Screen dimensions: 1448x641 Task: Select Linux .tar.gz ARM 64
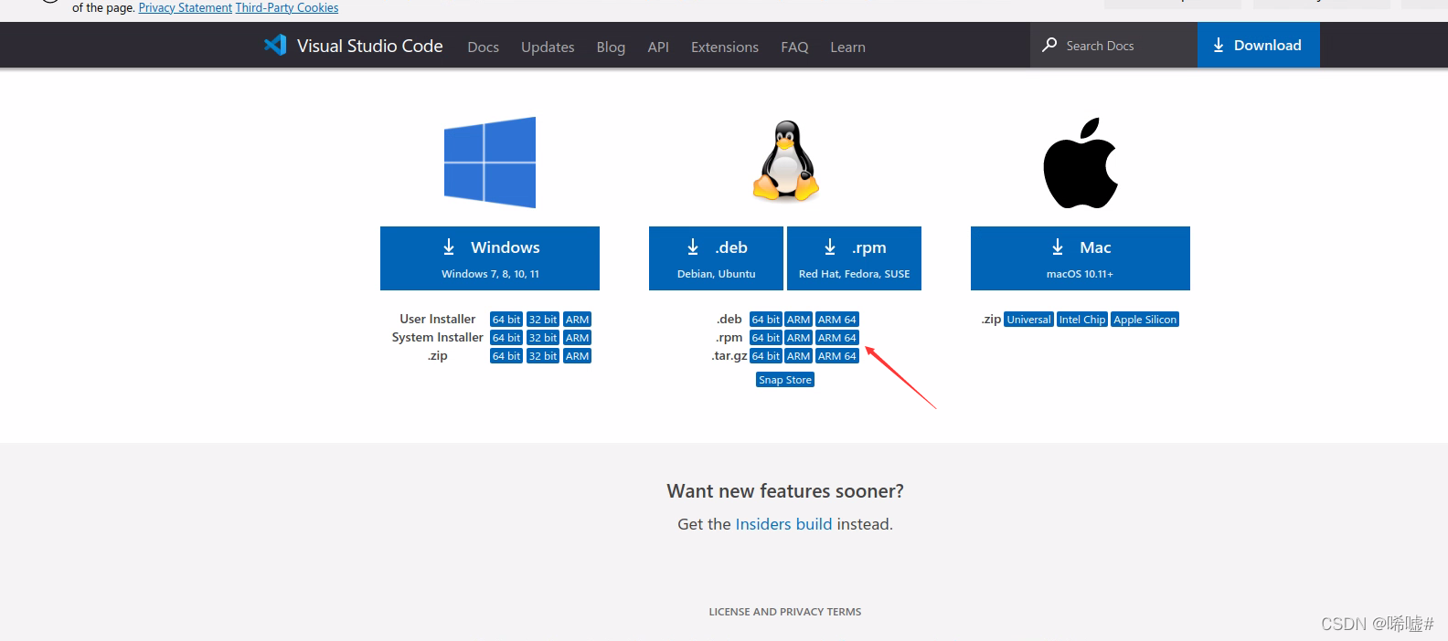pos(837,356)
